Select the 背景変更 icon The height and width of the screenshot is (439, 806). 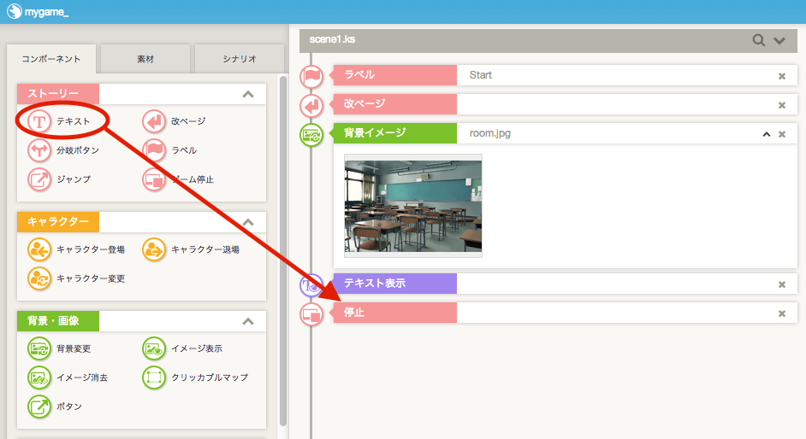click(x=39, y=348)
